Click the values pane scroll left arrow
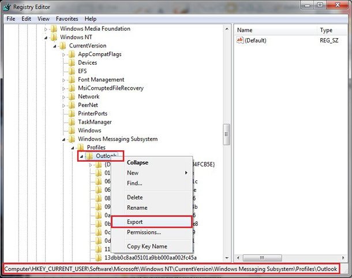The image size is (352, 278). [x=238, y=258]
